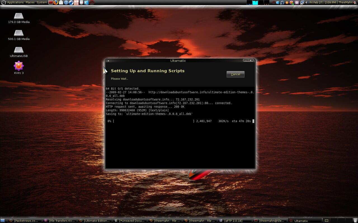Expand the Ultamatix window shade triangle
This screenshot has height=223, width=358.
click(109, 60)
